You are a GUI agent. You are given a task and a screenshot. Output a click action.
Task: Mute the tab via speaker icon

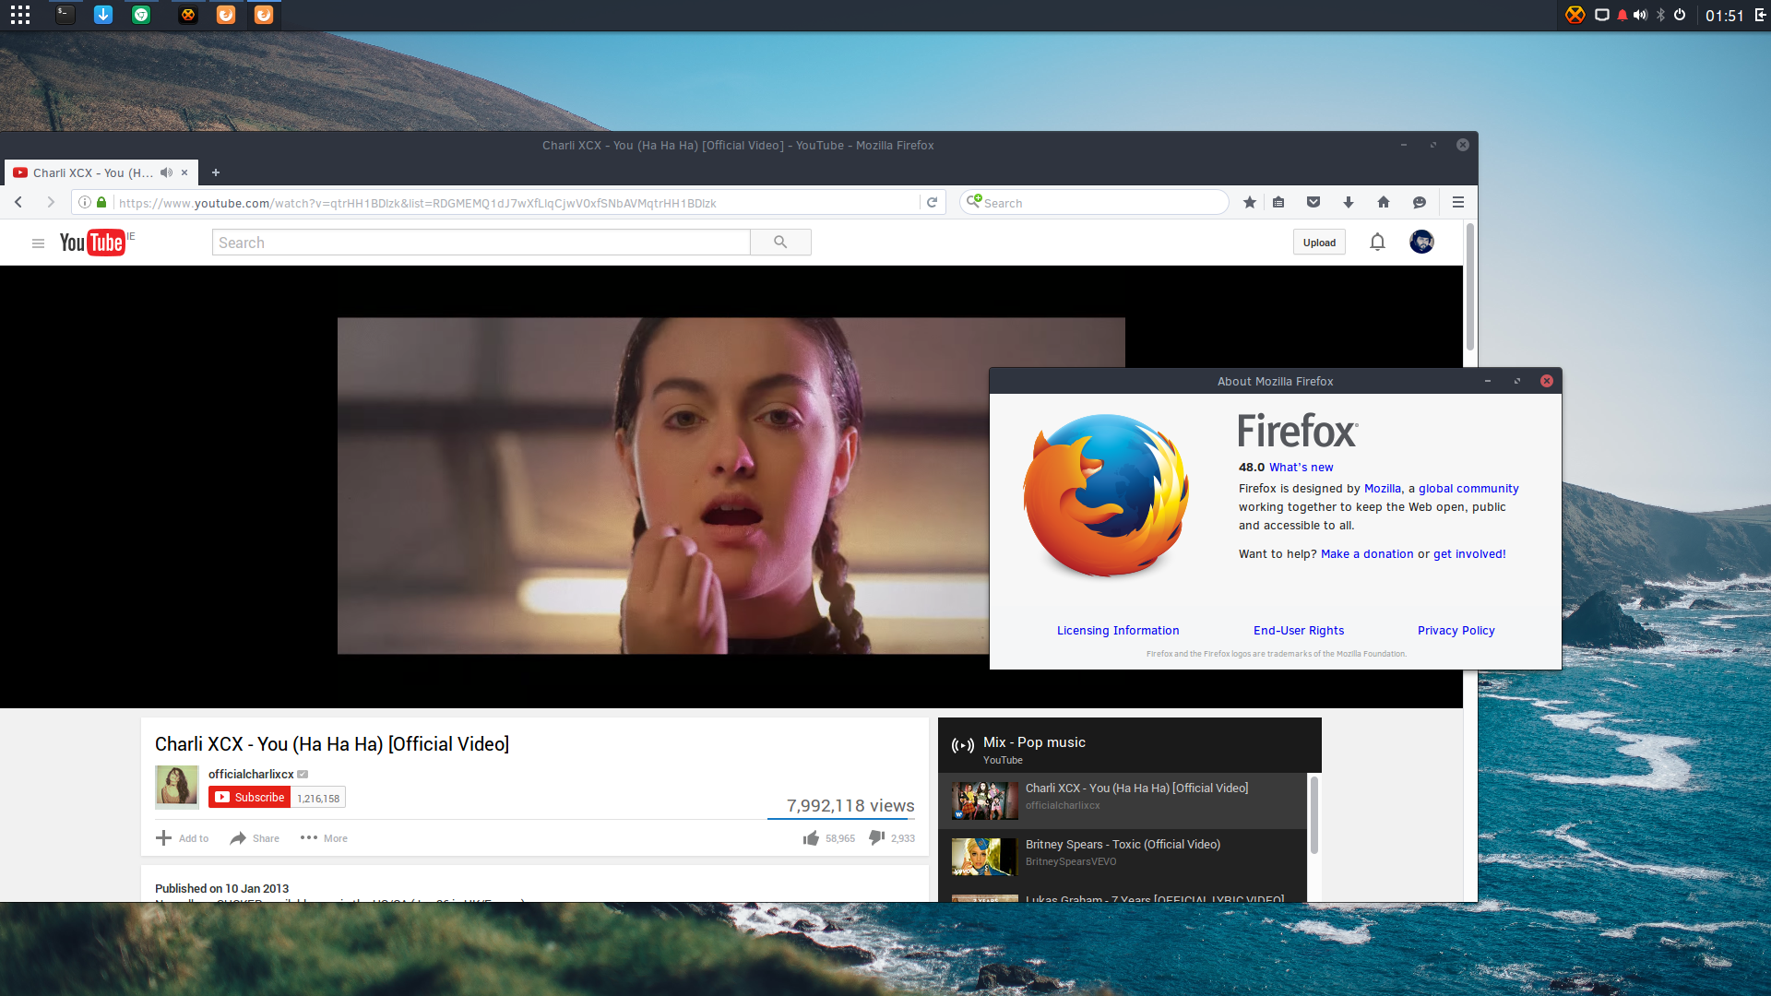coord(166,172)
